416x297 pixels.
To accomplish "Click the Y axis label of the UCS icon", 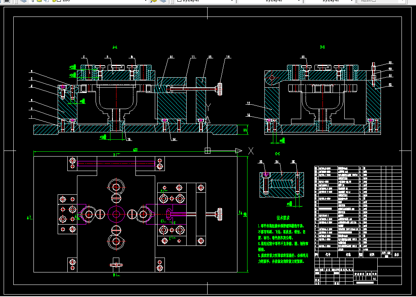I will (208, 107).
